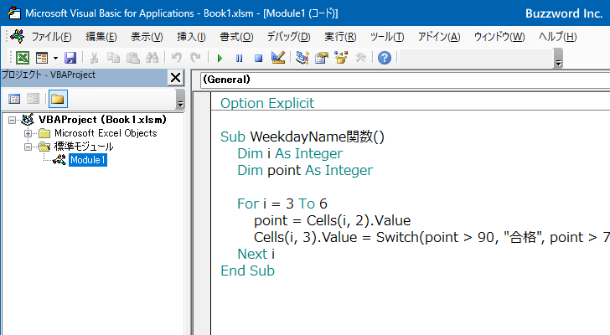Click the Redo arrow icon
The width and height of the screenshot is (610, 335).
point(195,58)
